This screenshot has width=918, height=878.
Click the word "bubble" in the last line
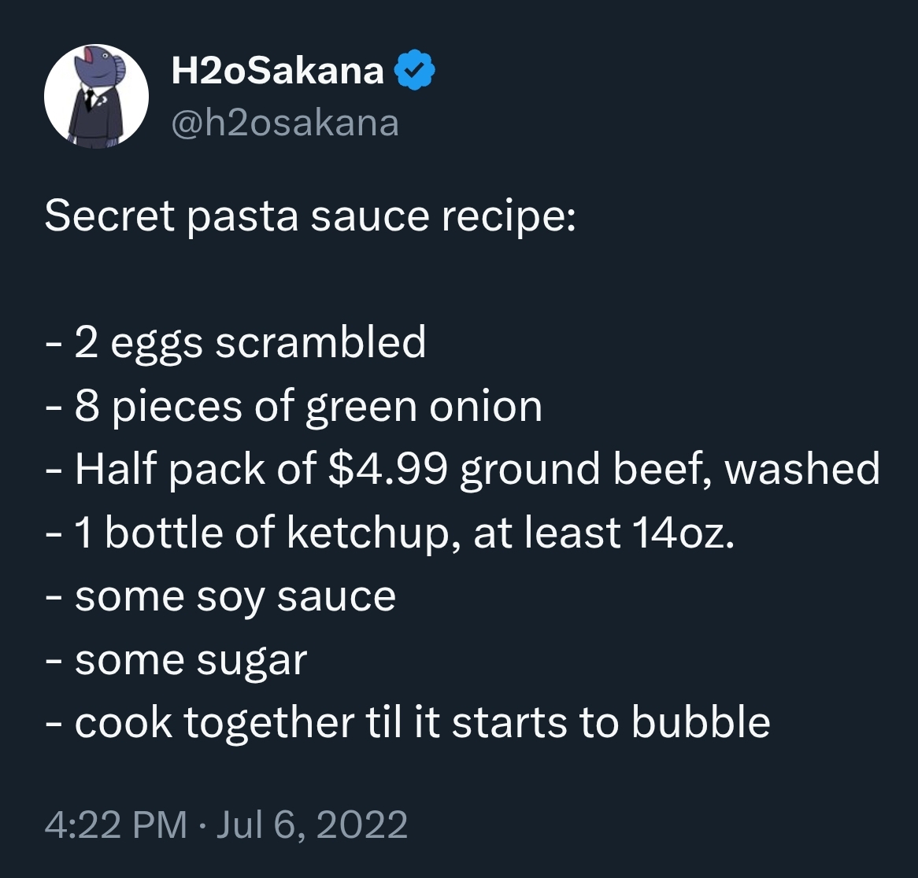click(701, 724)
